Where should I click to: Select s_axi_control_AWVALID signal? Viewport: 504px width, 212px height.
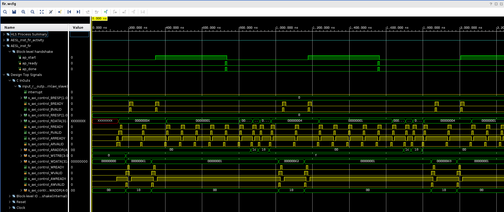pos(46,185)
